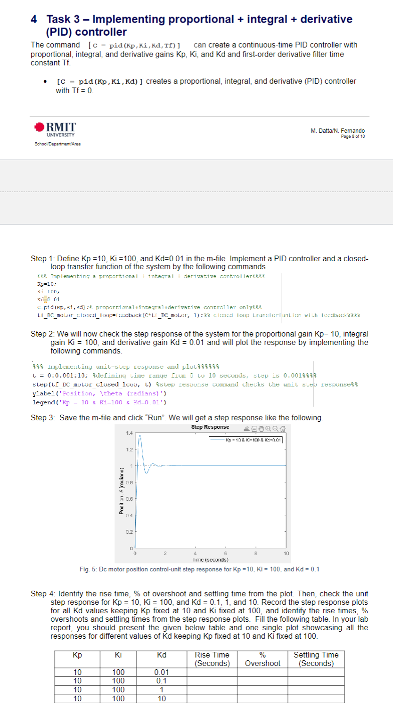Click the RMIT University logo
This screenshot has height=706, width=393.
tap(55, 129)
